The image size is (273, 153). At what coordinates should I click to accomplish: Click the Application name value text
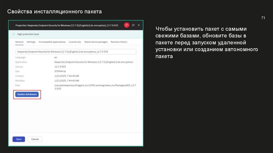pyautogui.click(x=94, y=62)
